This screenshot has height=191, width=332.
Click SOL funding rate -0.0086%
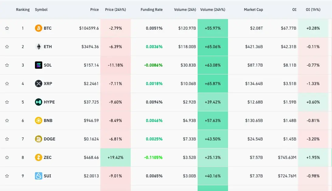click(x=153, y=65)
